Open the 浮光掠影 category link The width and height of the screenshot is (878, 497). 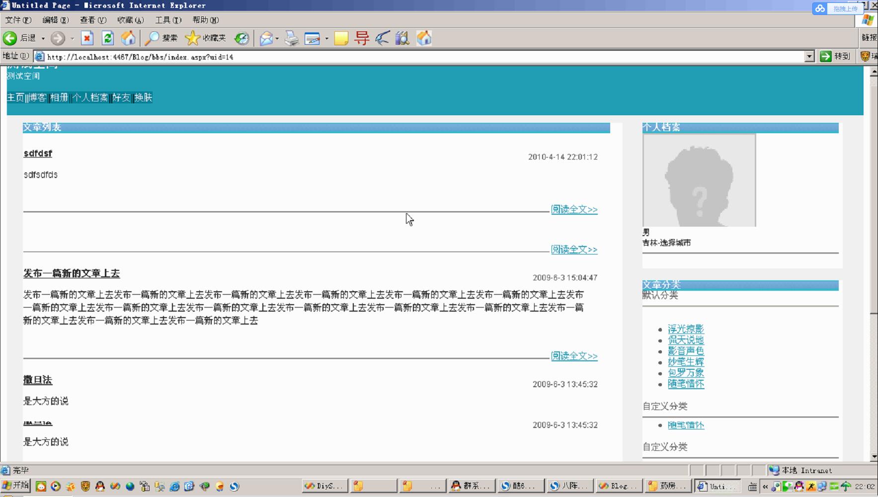[686, 329]
